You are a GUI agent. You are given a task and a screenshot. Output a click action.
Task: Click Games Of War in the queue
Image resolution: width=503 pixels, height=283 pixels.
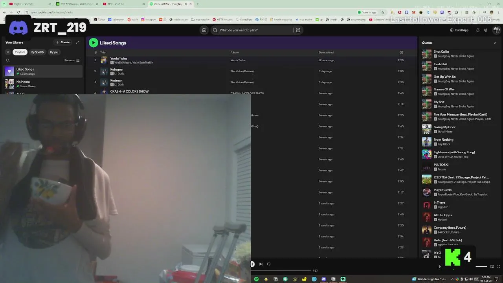(x=444, y=89)
